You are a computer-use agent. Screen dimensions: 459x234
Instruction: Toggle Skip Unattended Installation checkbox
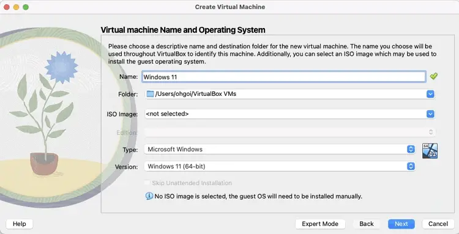tap(147, 183)
